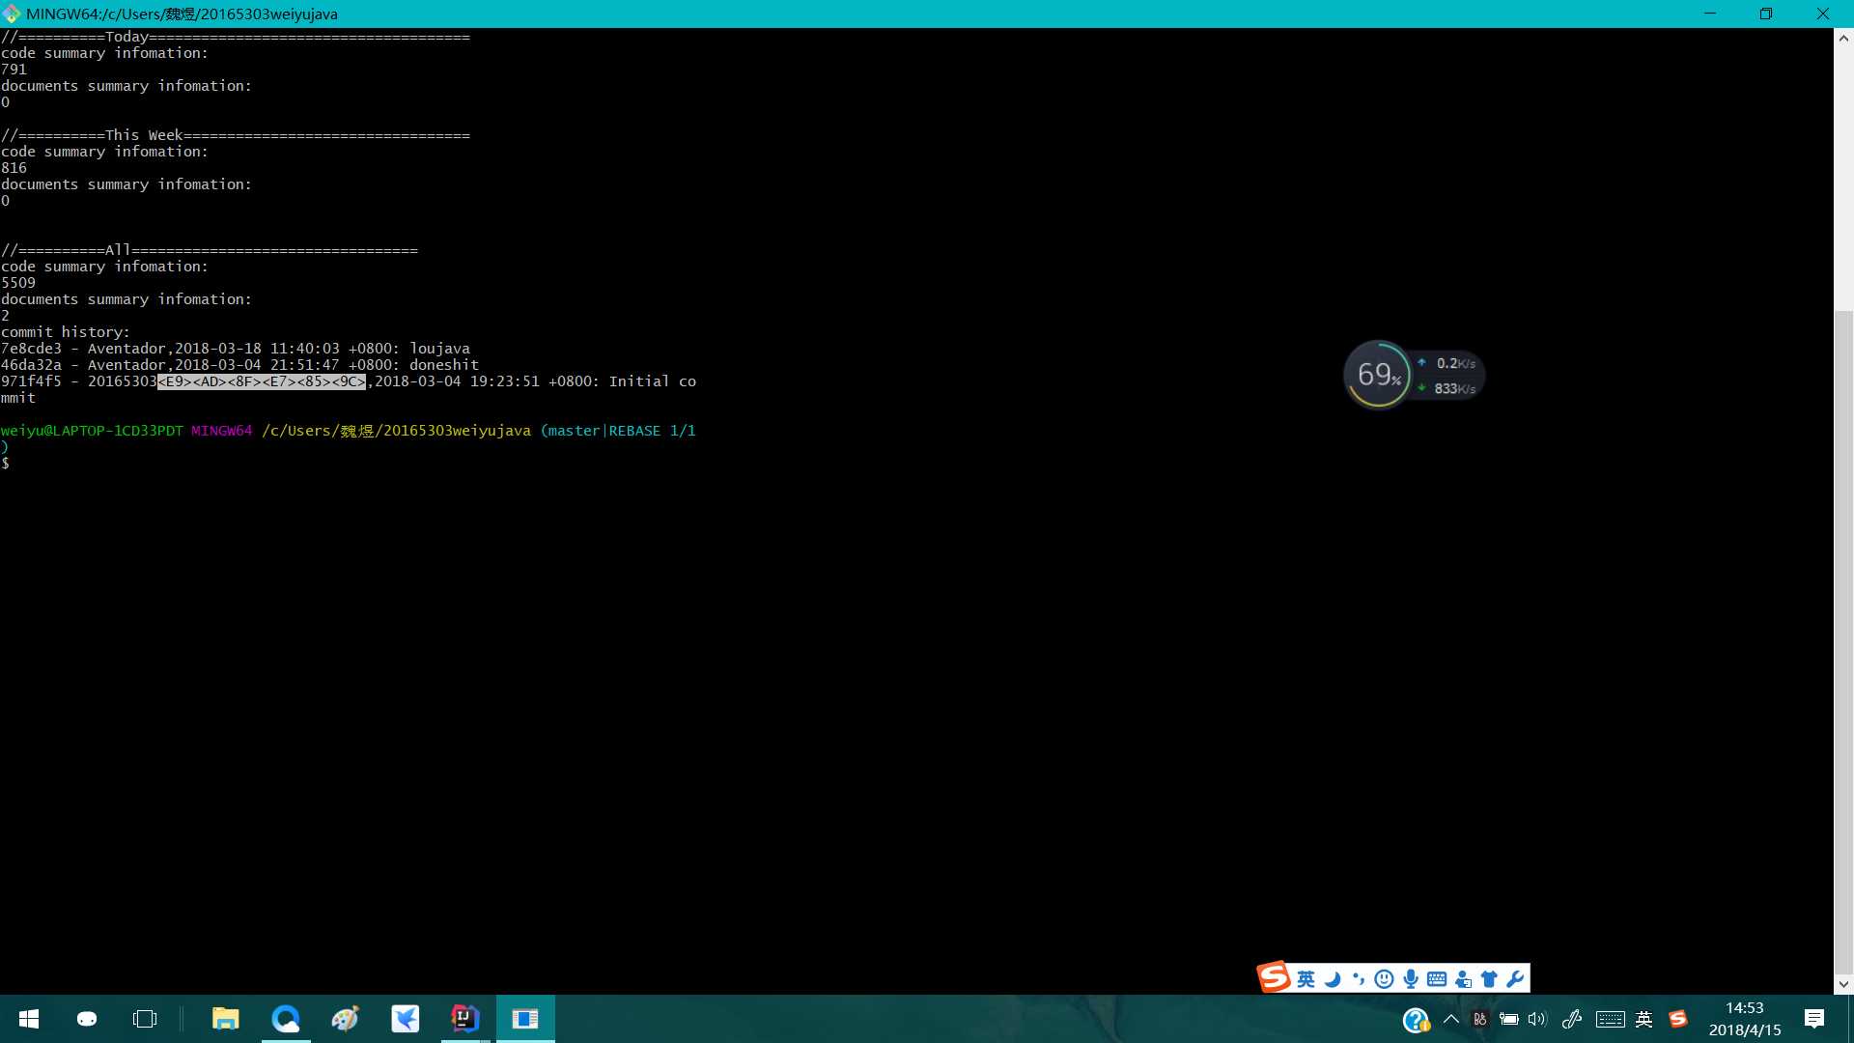
Task: Click the commit hash 971f4f5
Action: pos(31,381)
